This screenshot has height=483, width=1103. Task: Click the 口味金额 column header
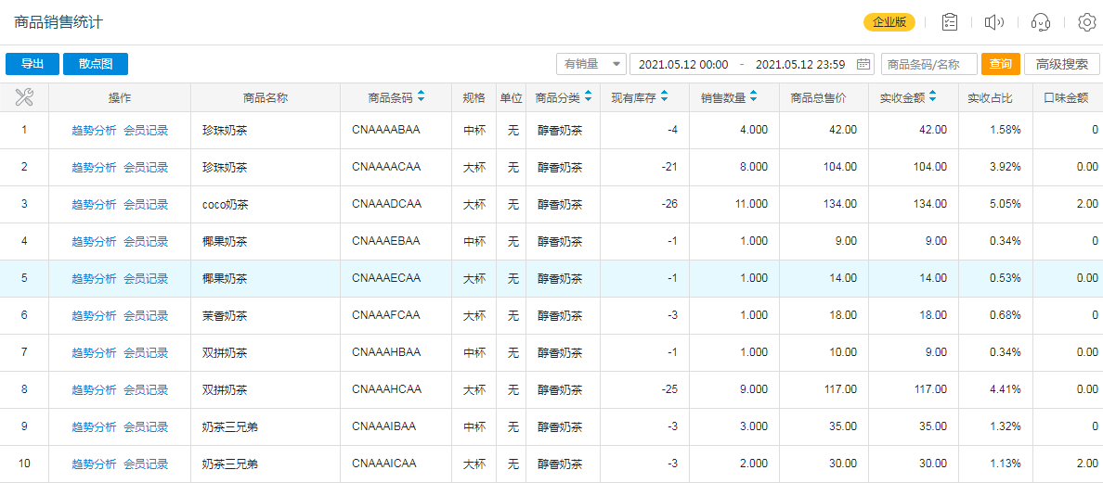(x=1066, y=97)
